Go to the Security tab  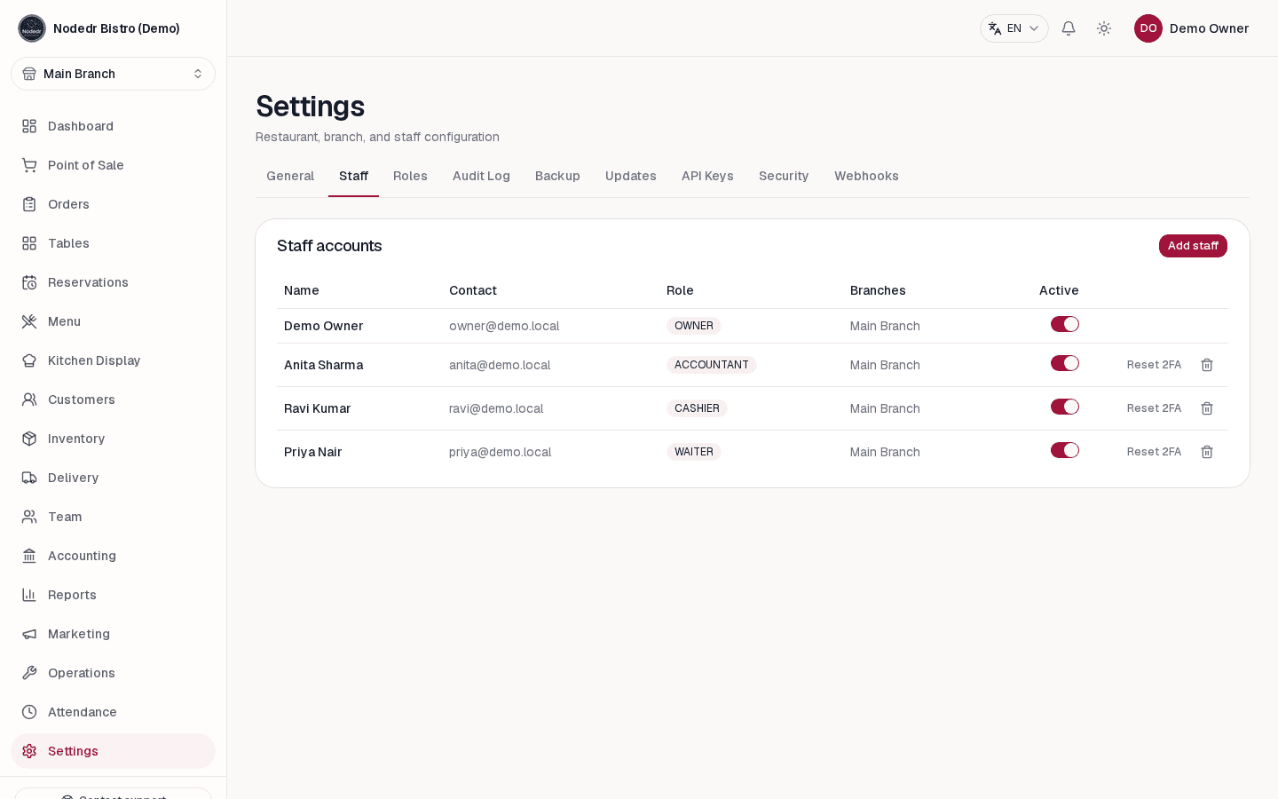tap(784, 176)
